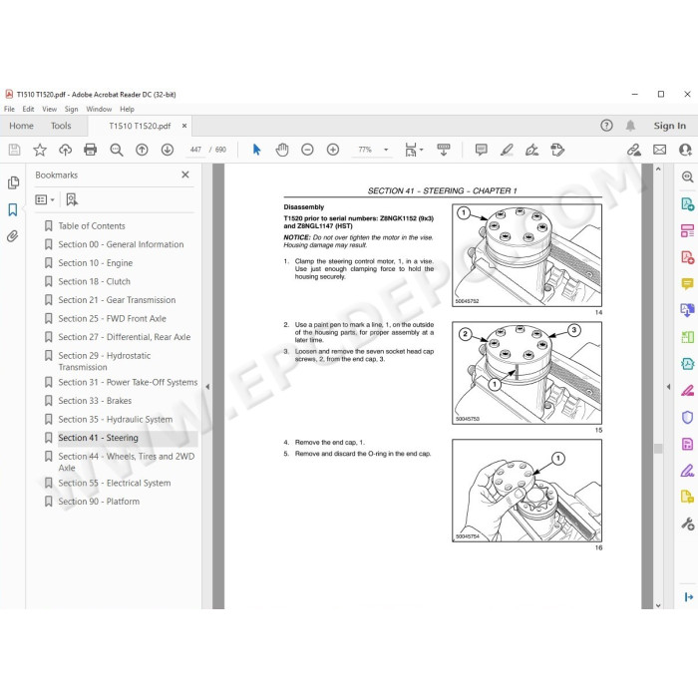The image size is (698, 698).
Task: Click the find current bookmark icon
Action: pos(71,199)
